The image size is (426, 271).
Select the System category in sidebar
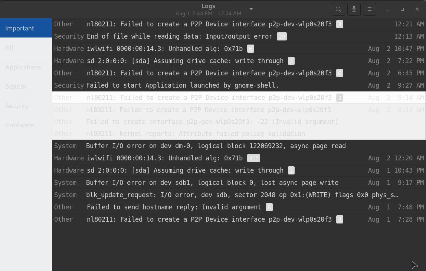26,86
